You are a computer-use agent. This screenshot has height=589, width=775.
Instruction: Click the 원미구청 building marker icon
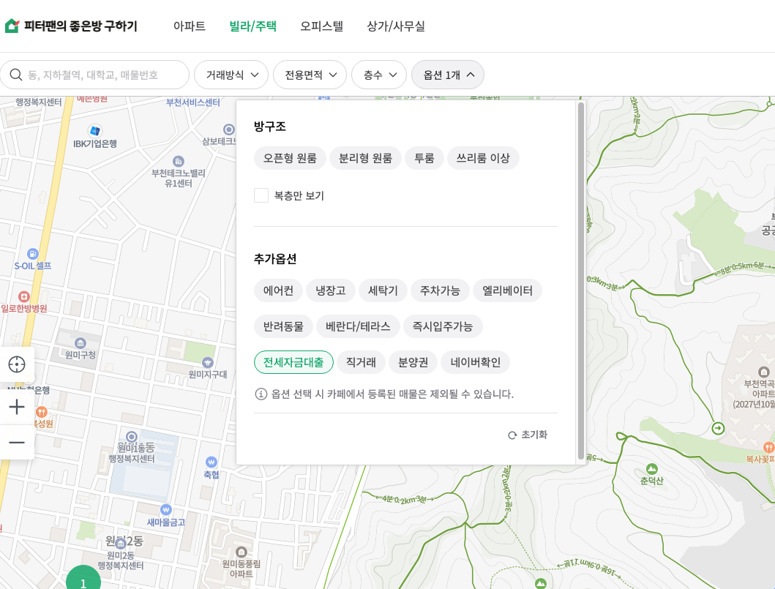(x=80, y=343)
